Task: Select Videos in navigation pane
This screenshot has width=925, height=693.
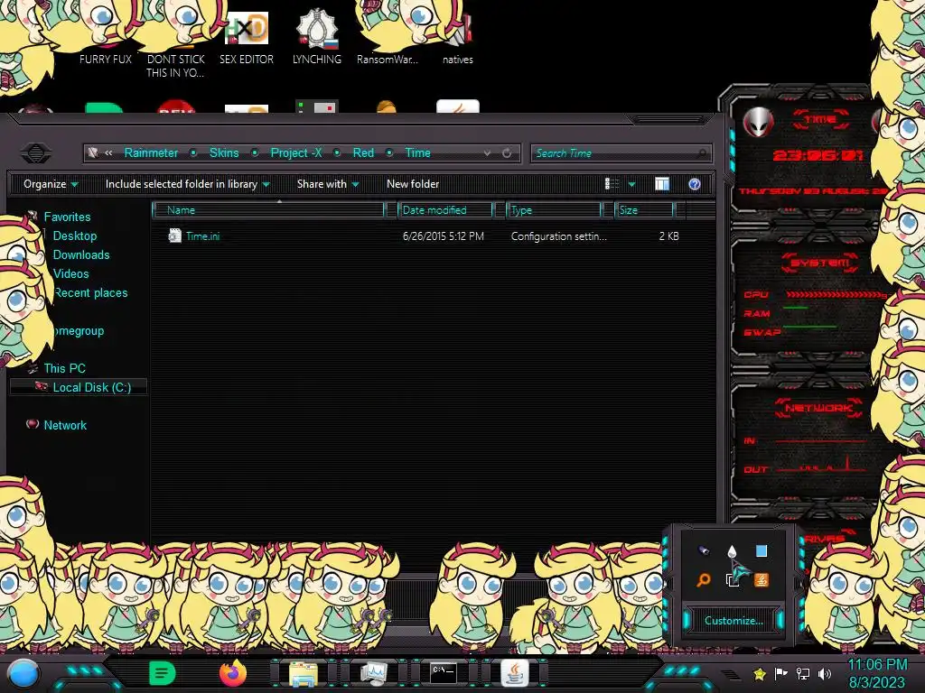Action: (x=71, y=273)
